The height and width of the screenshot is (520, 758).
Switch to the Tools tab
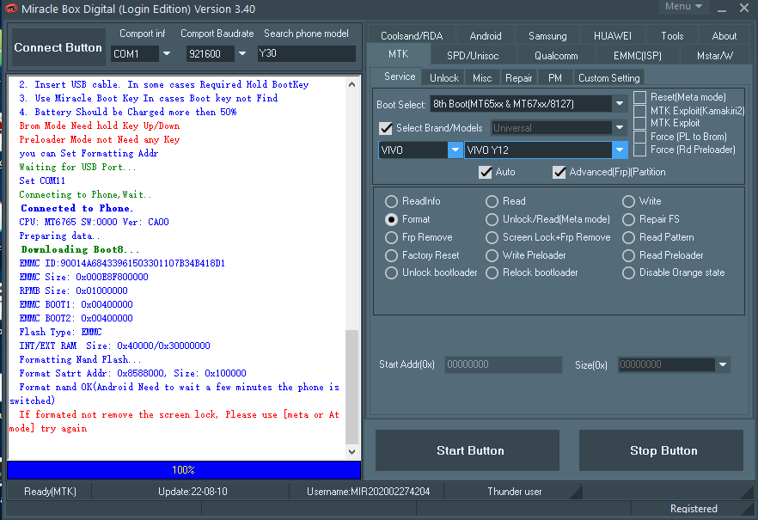[x=672, y=36]
